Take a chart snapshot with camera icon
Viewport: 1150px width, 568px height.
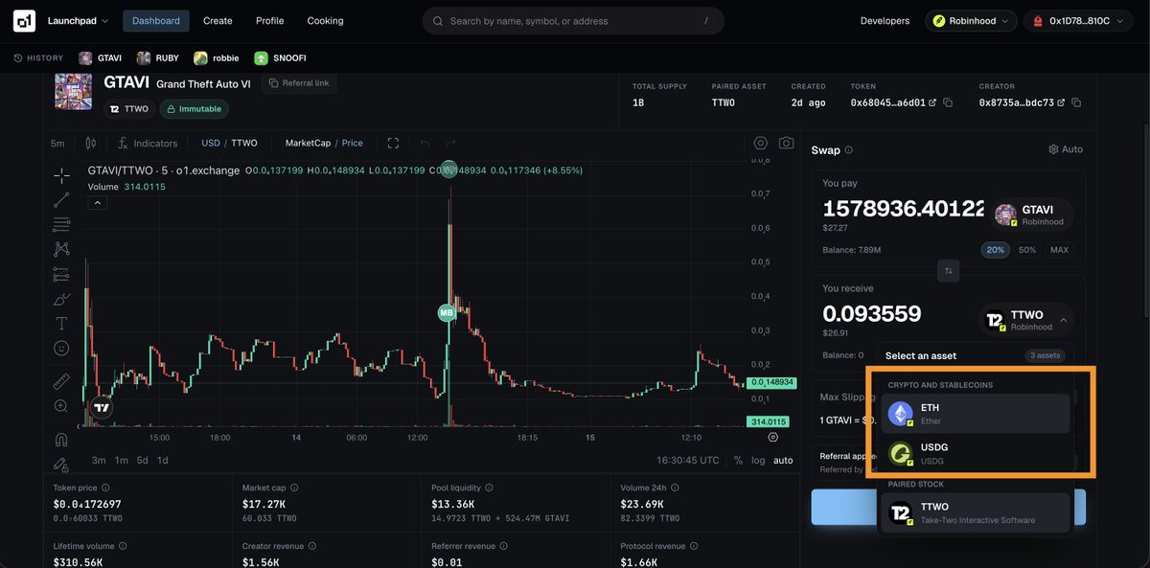click(786, 143)
